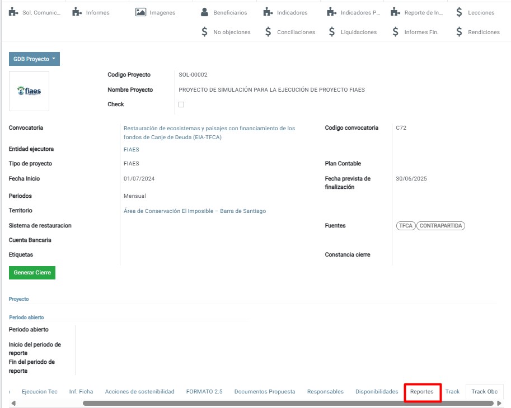Image resolution: width=511 pixels, height=408 pixels.
Task: Click the right arrow of horizontal scrollbar
Action: click(x=499, y=403)
